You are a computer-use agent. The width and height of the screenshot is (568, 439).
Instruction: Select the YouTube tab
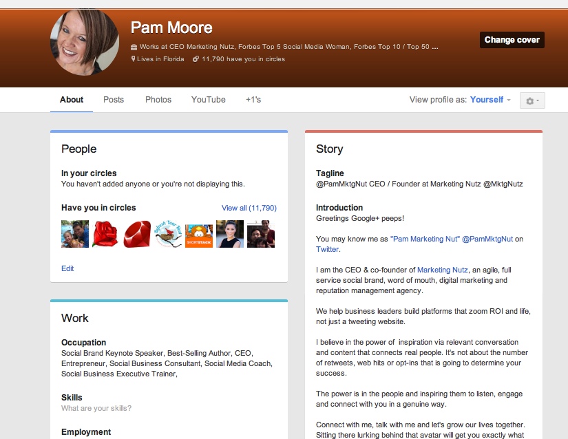click(209, 100)
